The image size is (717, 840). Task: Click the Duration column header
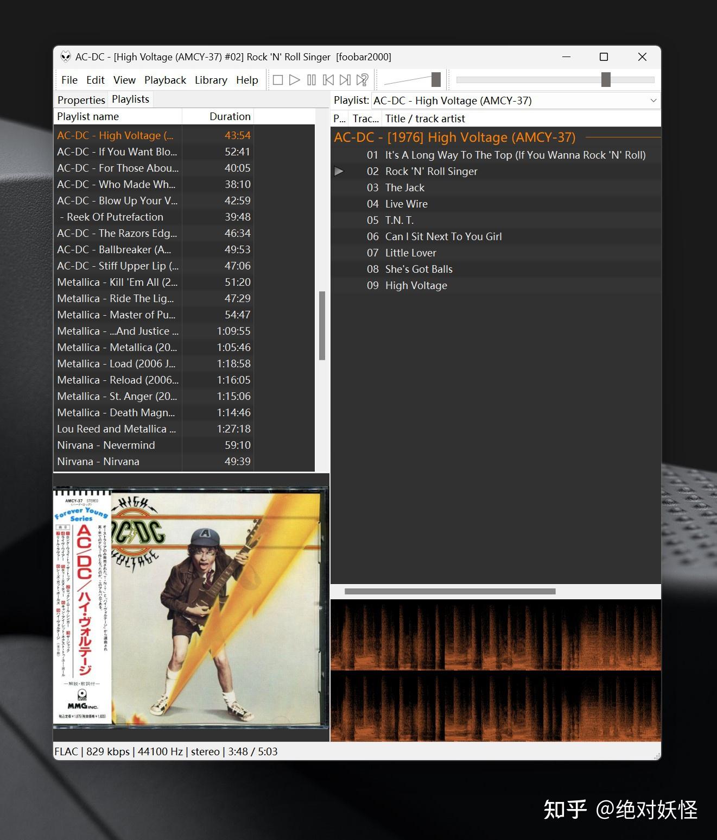[x=218, y=116]
